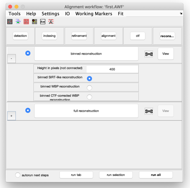Open the Working Markers menu
The width and height of the screenshot is (190, 188).
point(94,14)
